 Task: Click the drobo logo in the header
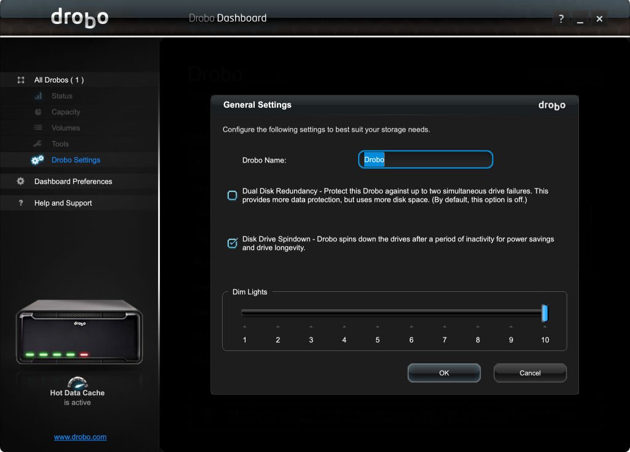pyautogui.click(x=79, y=18)
